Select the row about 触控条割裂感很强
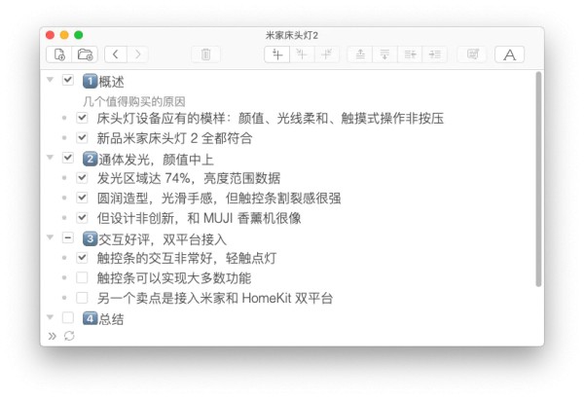Viewport: 584px width, 399px height. [219, 199]
